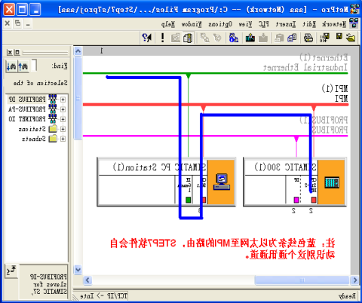Click the context help question-arrow icon
Screen dimensions: 362x303
[147, 38]
